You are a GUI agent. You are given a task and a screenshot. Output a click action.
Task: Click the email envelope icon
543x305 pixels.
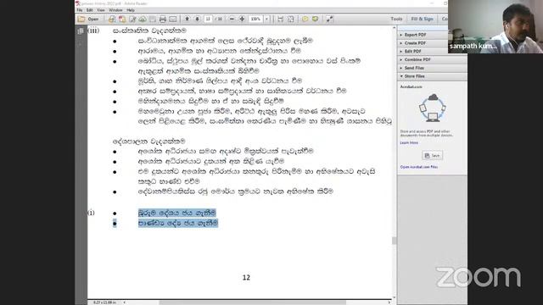pyautogui.click(x=173, y=19)
